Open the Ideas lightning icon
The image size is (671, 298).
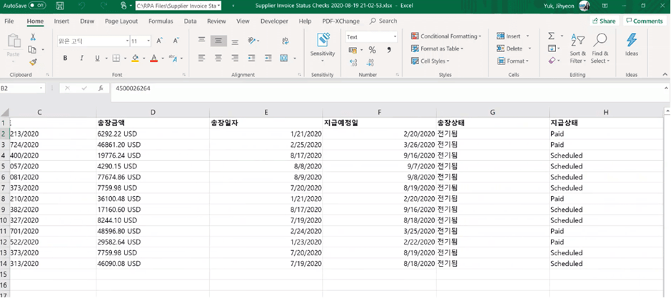coord(632,40)
